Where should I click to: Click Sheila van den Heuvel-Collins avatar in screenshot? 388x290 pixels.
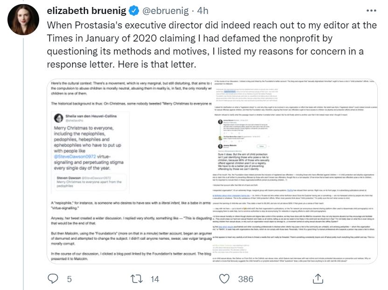point(59,118)
